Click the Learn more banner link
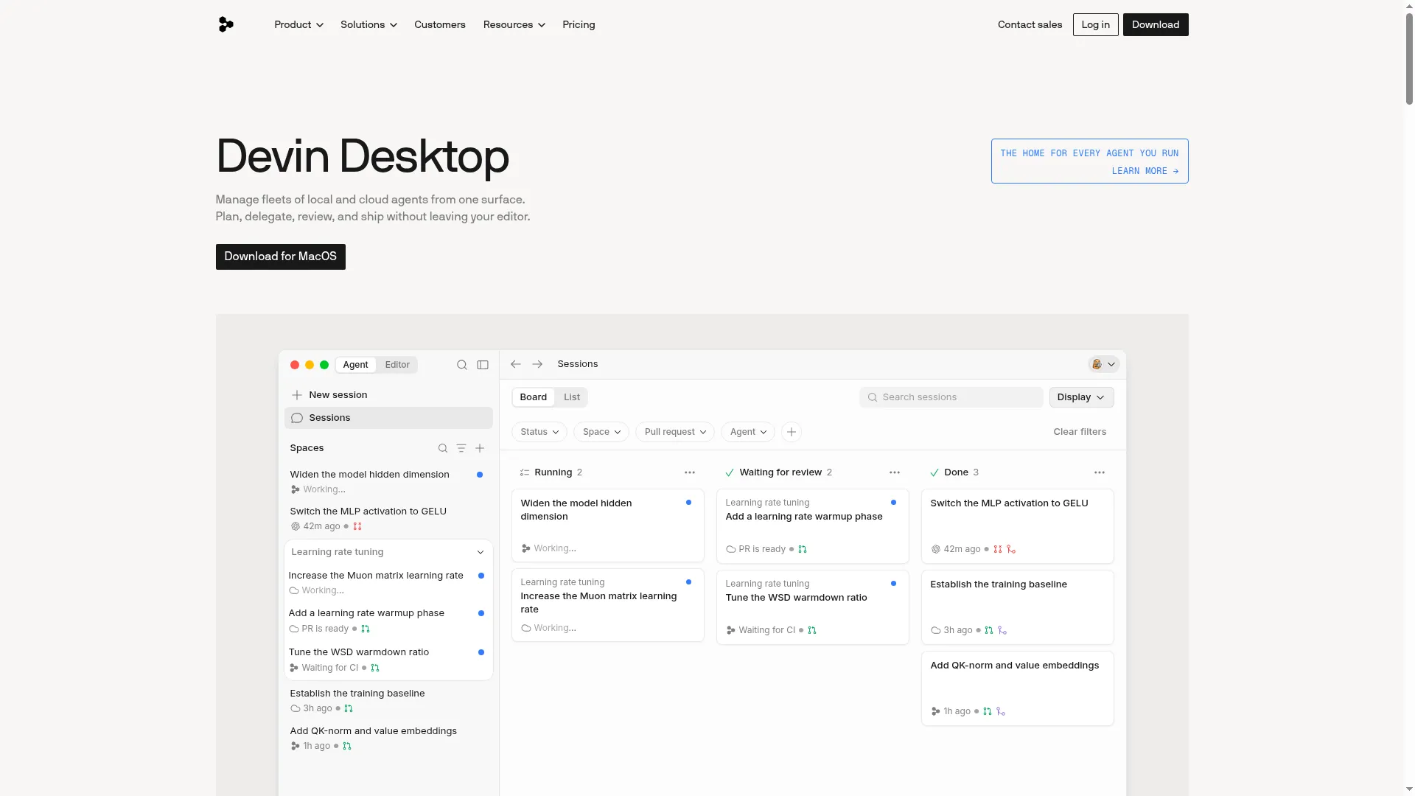Screen dimensions: 1415x796 [x=1089, y=161]
